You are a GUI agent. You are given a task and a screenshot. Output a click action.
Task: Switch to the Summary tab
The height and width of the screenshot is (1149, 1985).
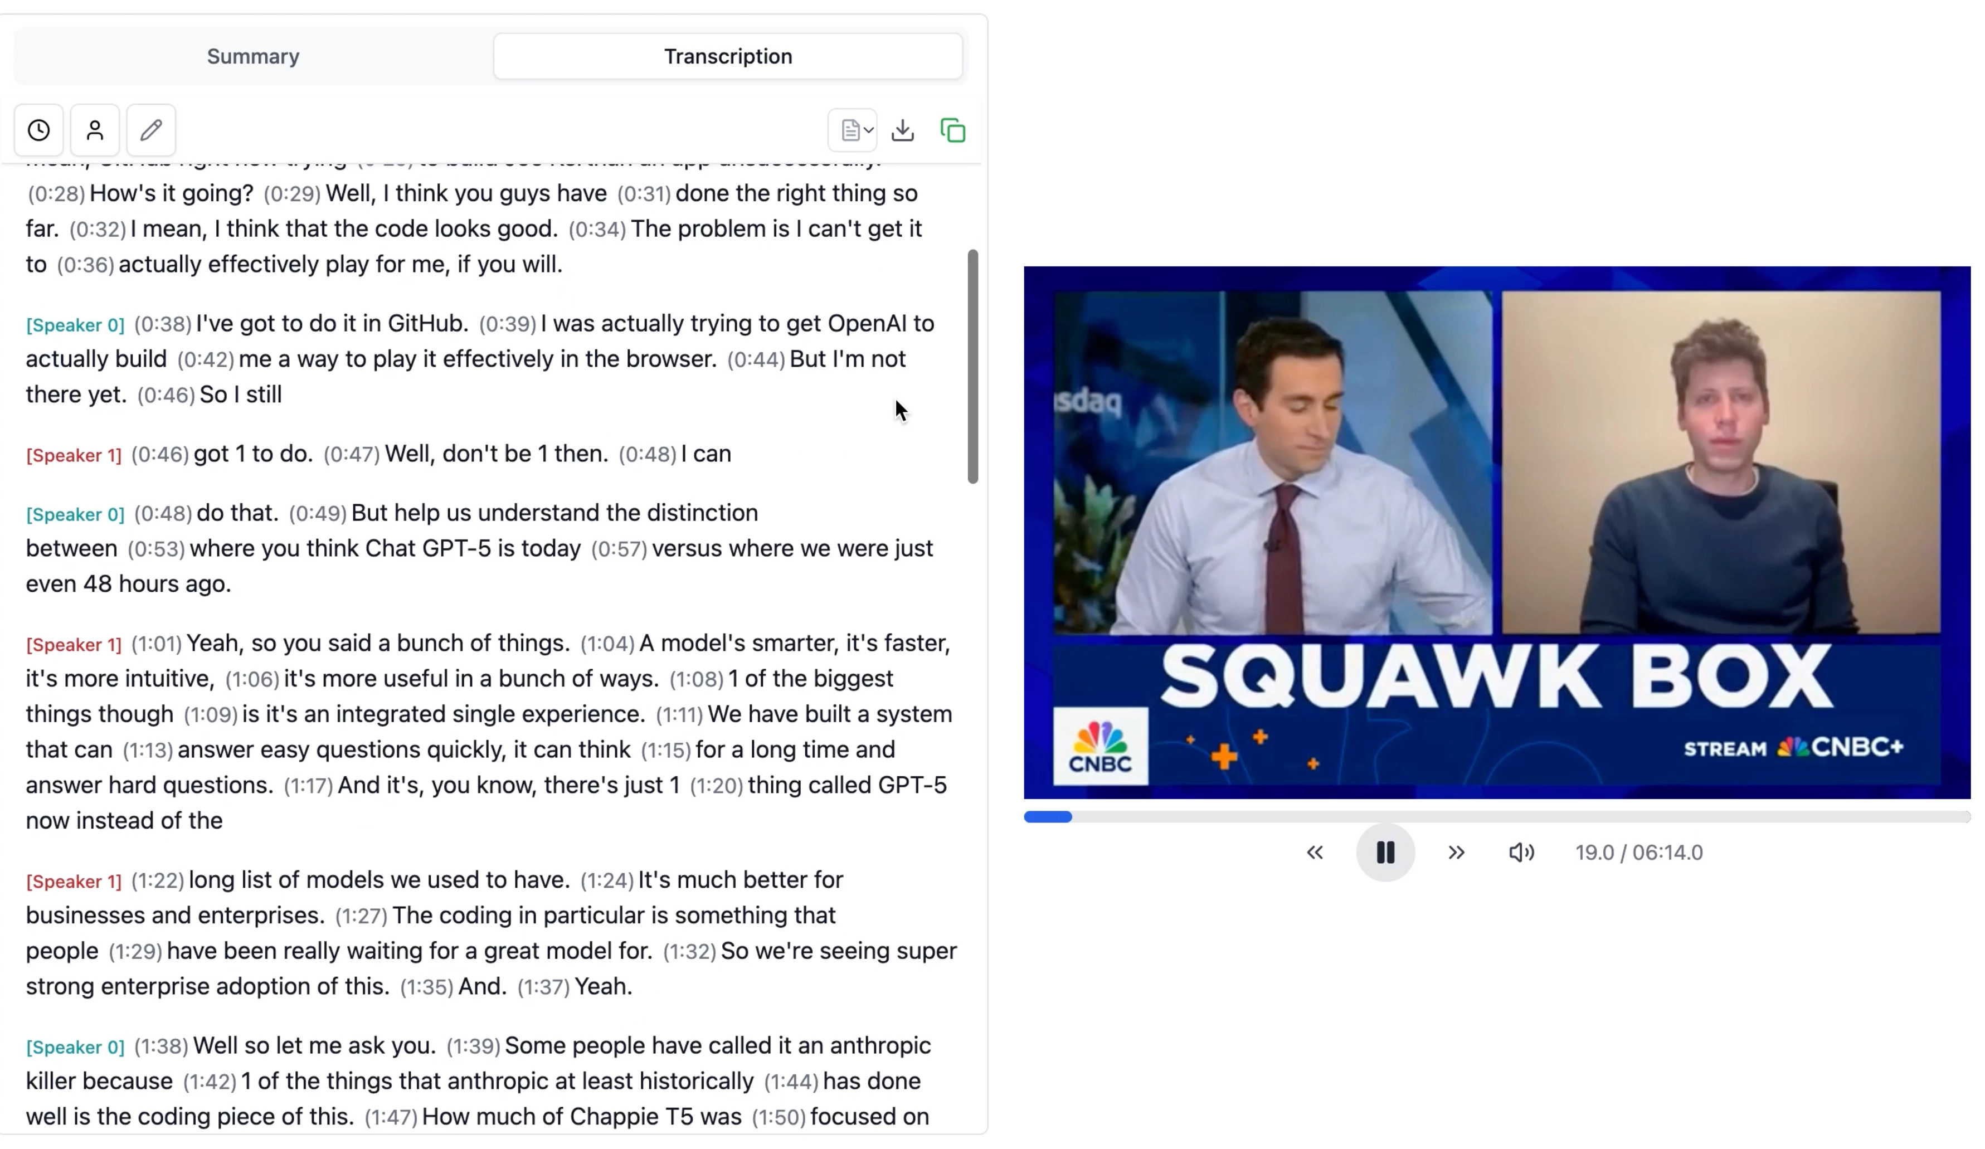point(253,56)
